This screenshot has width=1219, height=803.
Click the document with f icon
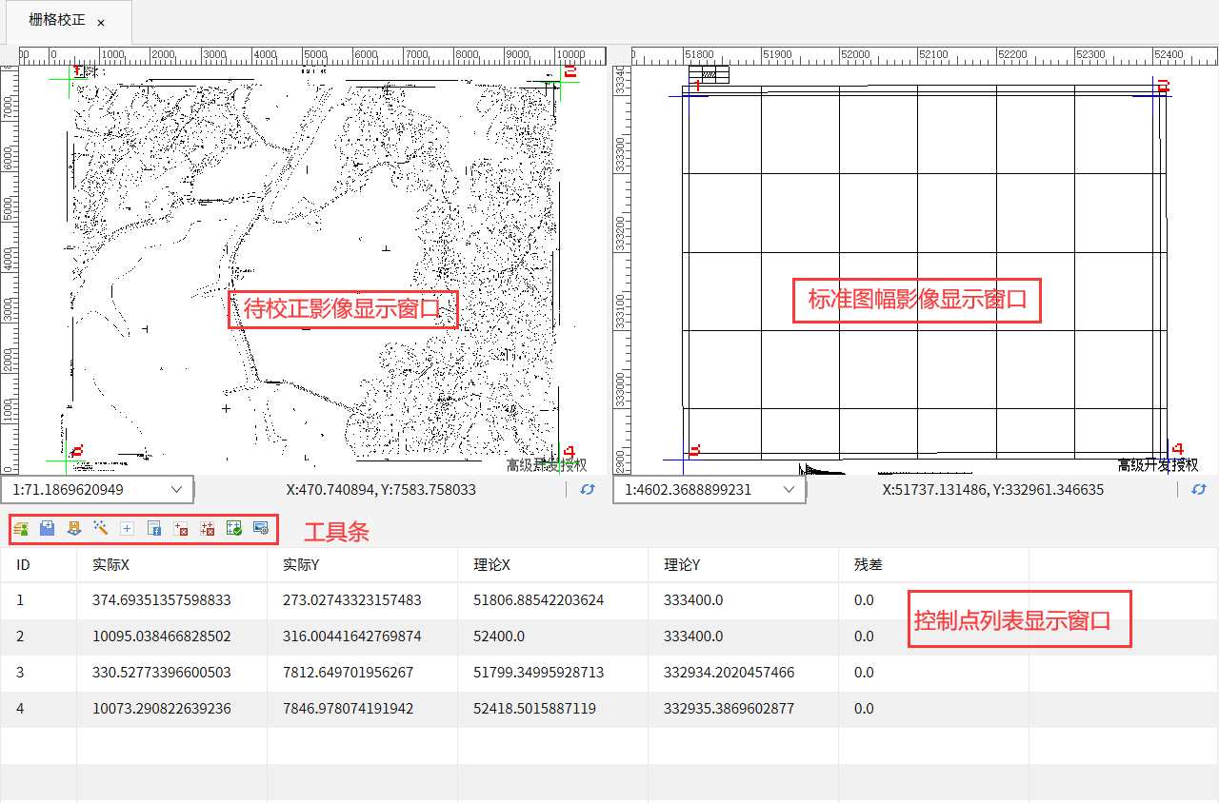point(154,529)
